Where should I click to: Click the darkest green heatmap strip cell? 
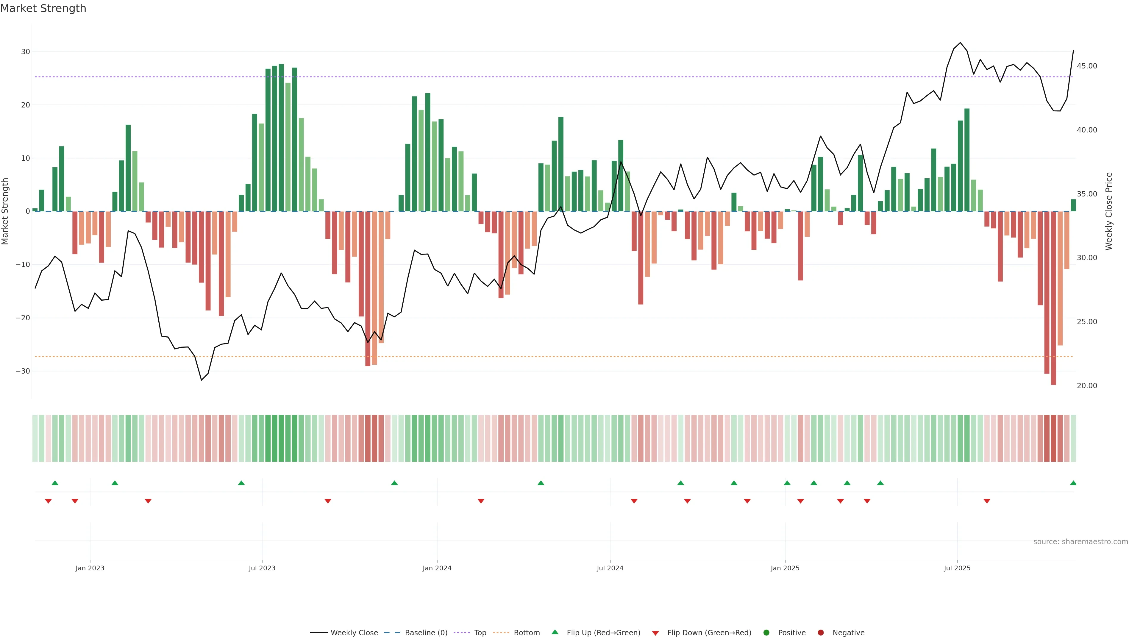(281, 438)
